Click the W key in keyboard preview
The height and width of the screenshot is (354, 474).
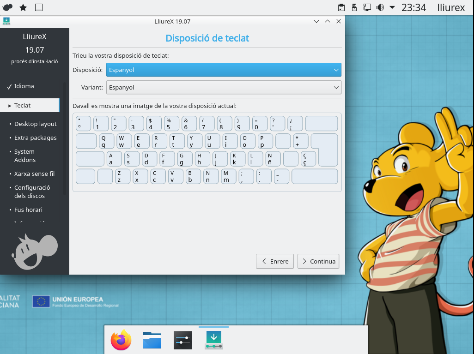124,141
